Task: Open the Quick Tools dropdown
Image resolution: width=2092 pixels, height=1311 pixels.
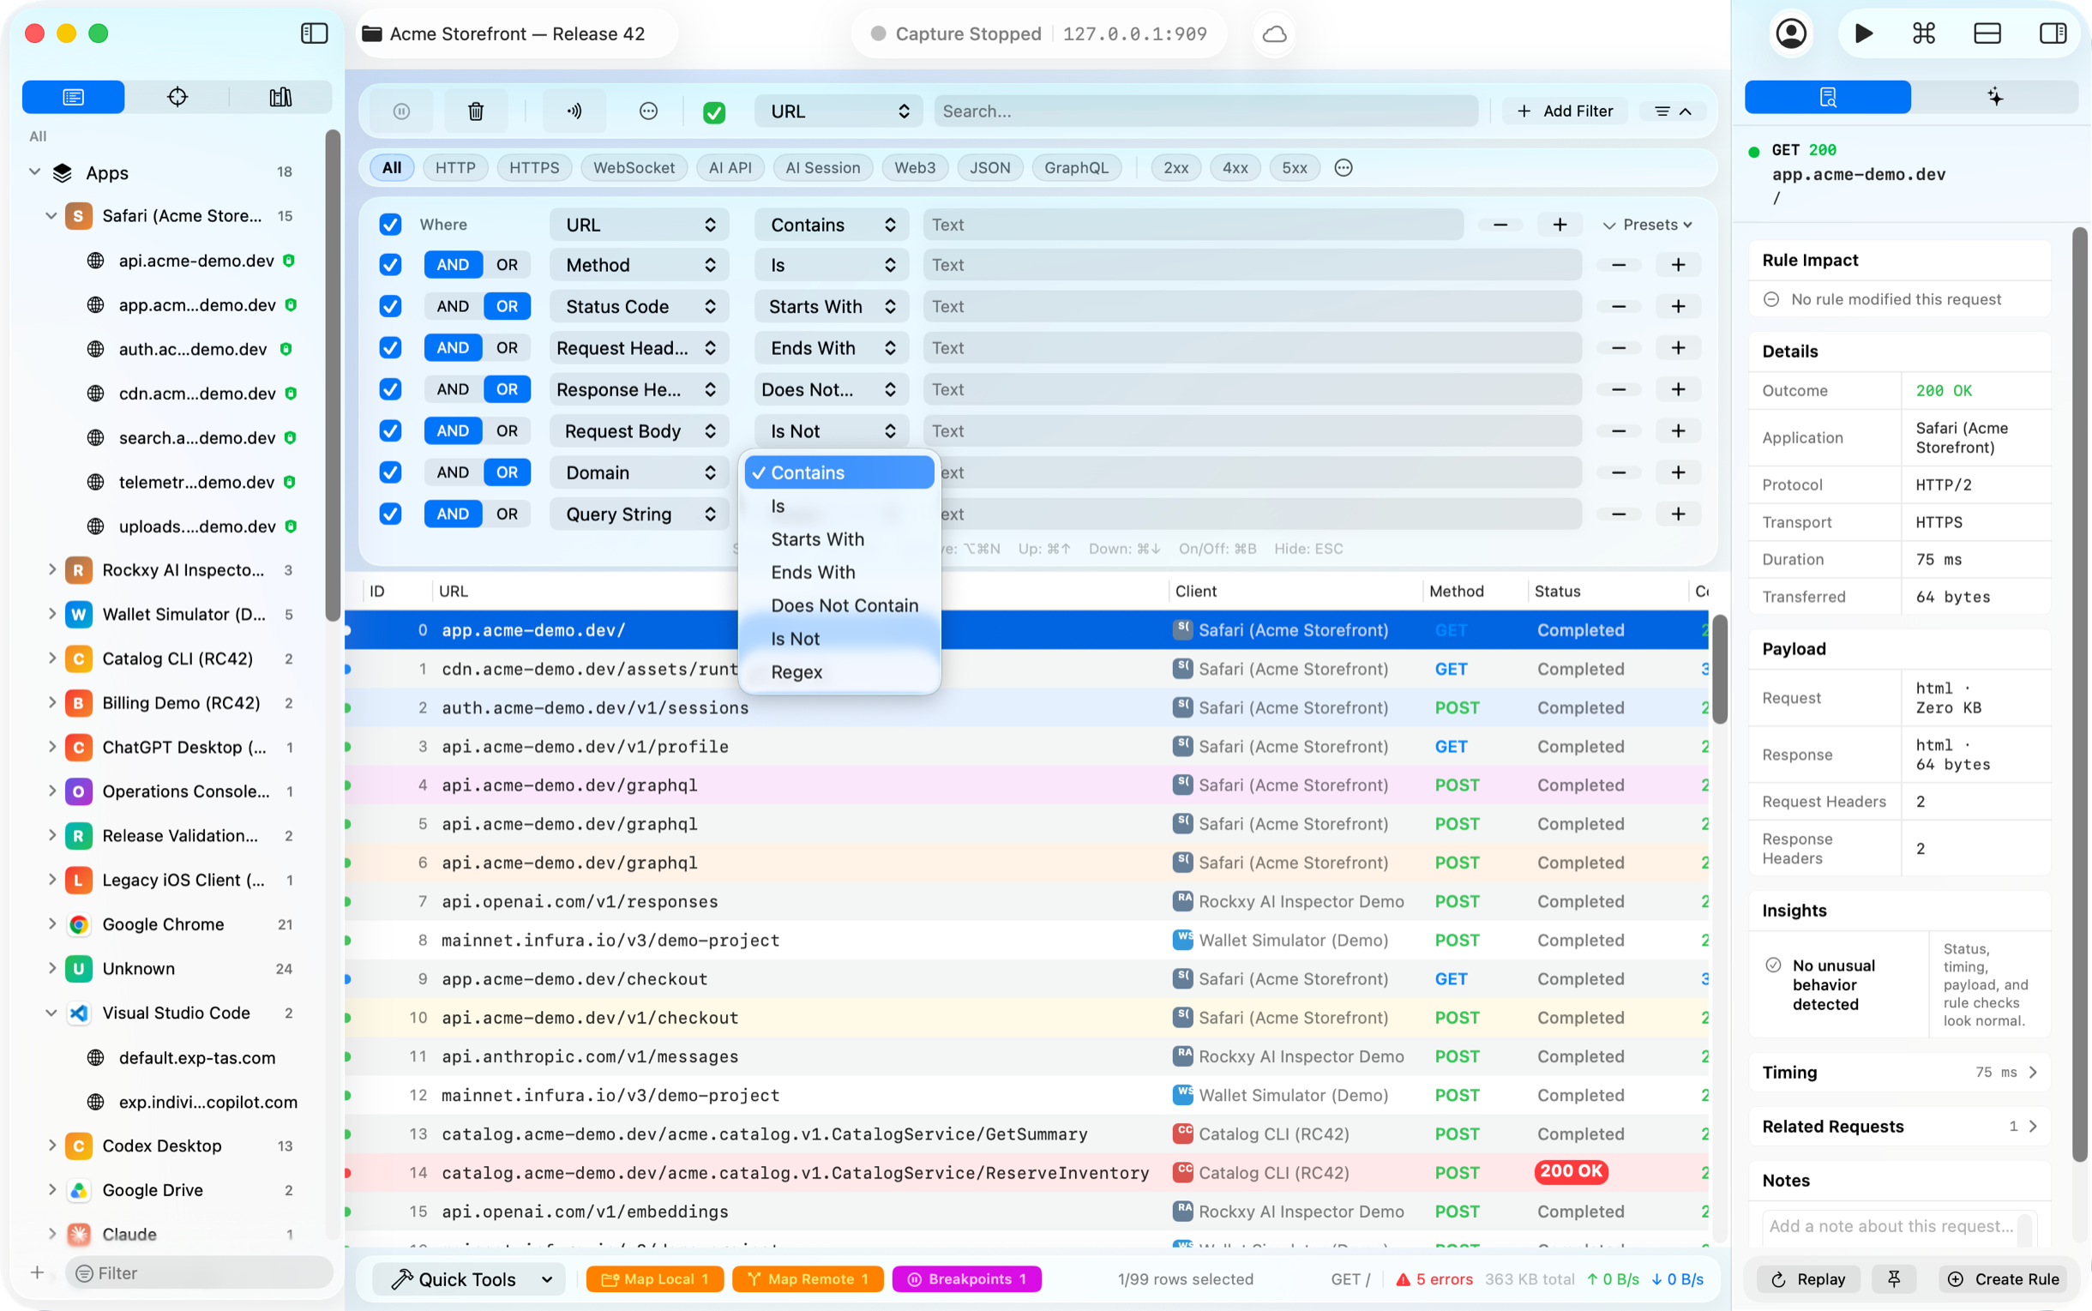Action: (469, 1279)
